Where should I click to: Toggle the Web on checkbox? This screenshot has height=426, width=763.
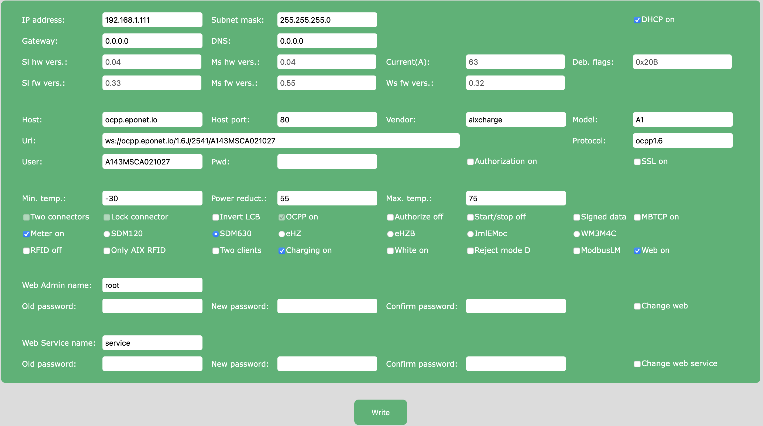click(x=637, y=251)
